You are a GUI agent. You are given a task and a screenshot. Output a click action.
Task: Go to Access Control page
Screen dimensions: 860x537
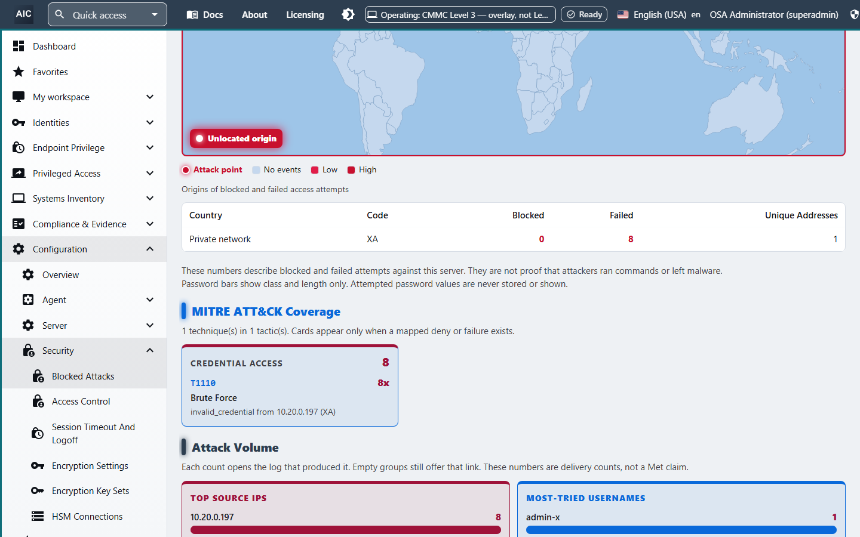[81, 402]
